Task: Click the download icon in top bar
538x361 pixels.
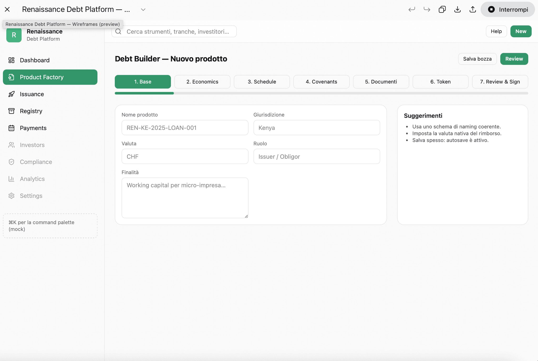Action: [x=457, y=9]
